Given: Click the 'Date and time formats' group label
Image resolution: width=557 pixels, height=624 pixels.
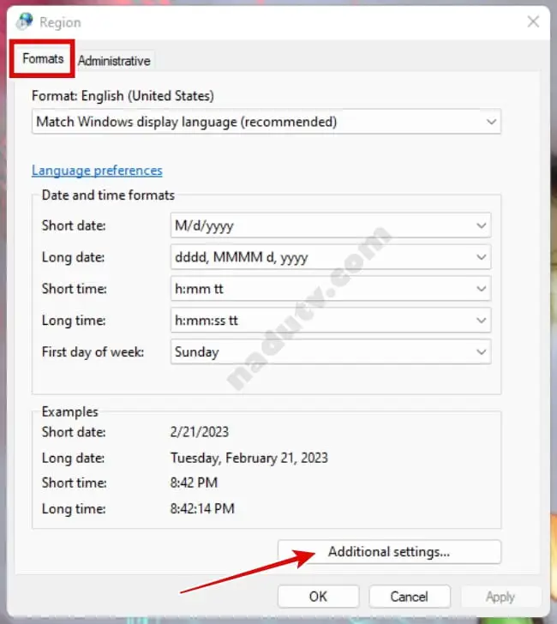Looking at the screenshot, I should pyautogui.click(x=108, y=195).
